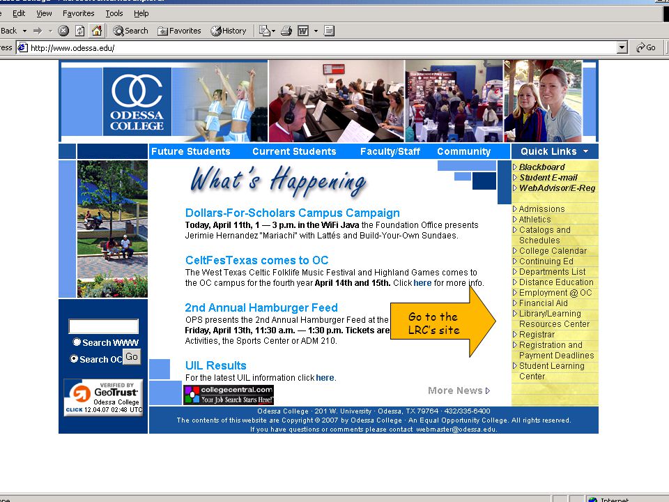This screenshot has height=502, width=669.
Task: Expand the Quick Links dropdown
Action: pos(554,151)
